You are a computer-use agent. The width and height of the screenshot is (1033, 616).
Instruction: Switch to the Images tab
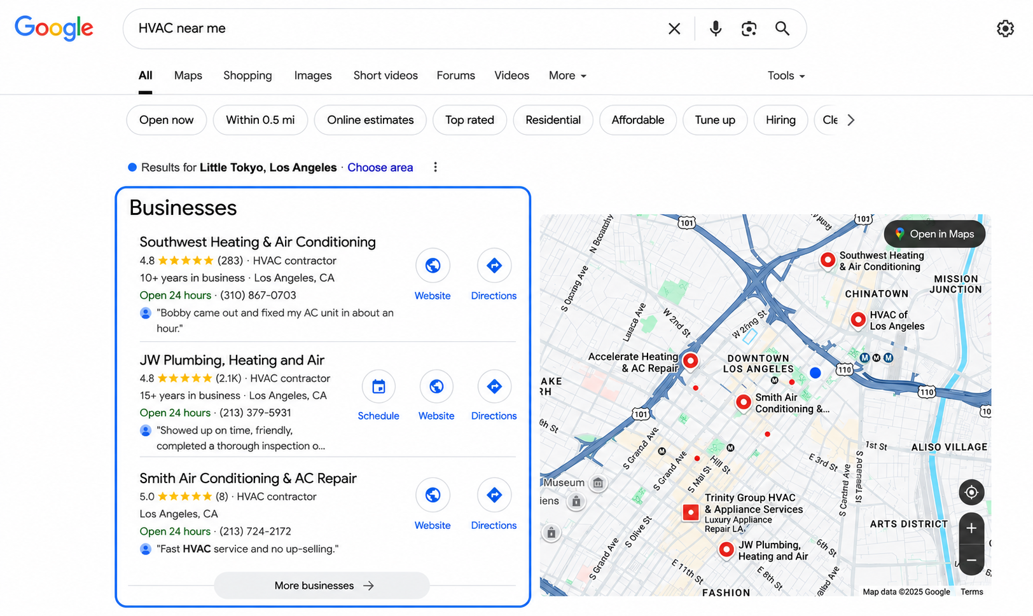pos(313,76)
